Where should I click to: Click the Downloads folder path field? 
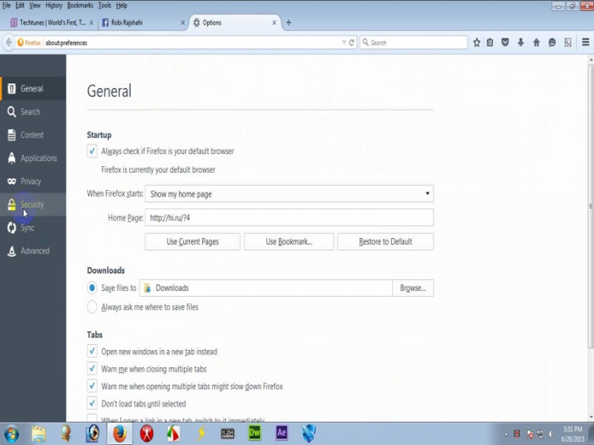point(266,288)
